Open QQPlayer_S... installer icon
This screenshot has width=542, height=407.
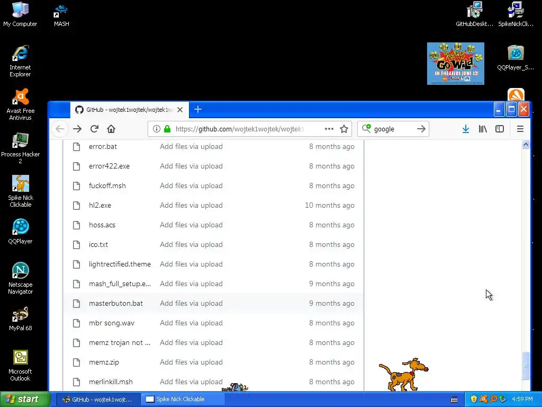click(516, 58)
